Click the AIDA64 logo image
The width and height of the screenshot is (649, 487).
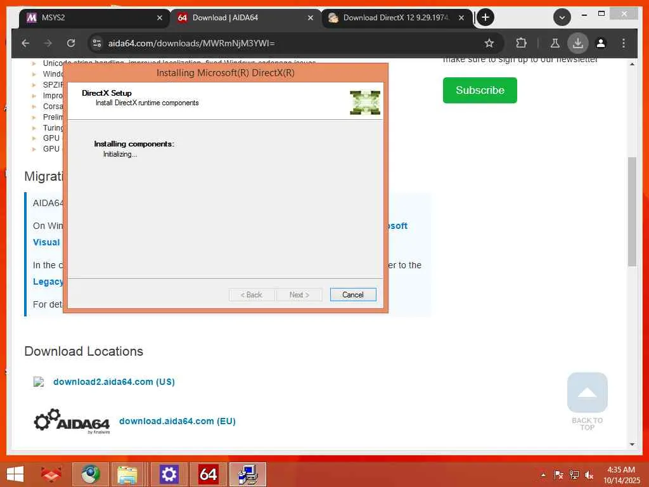coord(72,421)
